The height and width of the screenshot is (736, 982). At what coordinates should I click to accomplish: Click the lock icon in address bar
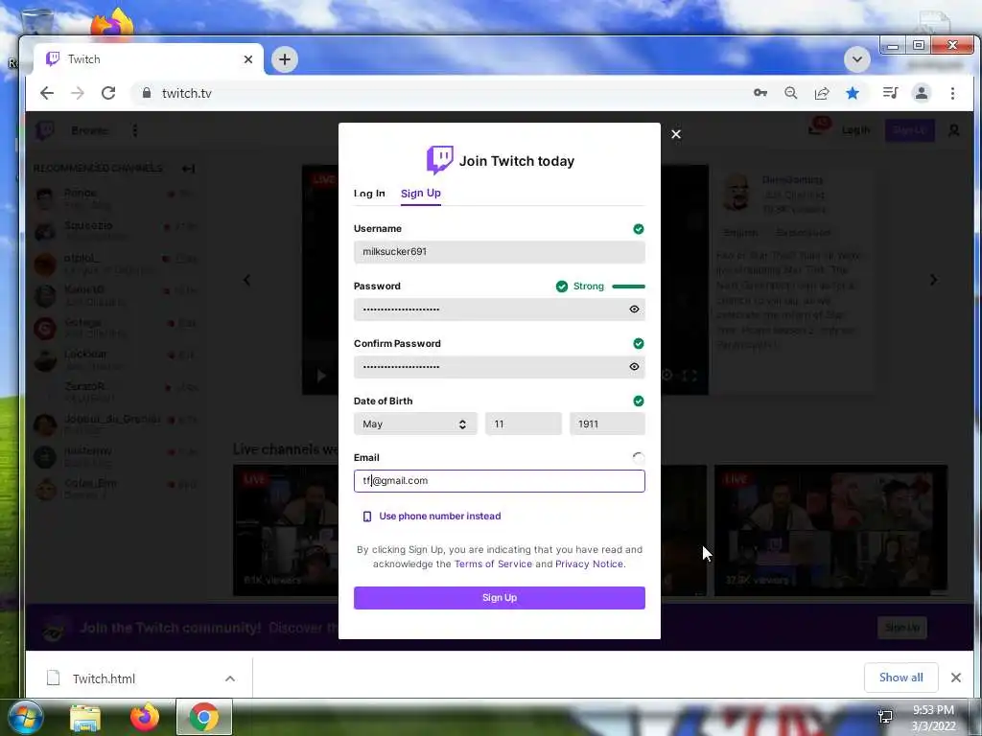(147, 93)
